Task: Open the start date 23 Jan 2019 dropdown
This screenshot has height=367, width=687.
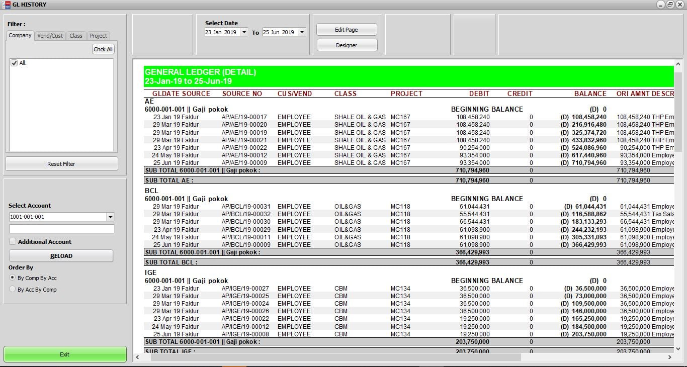Action: (244, 32)
